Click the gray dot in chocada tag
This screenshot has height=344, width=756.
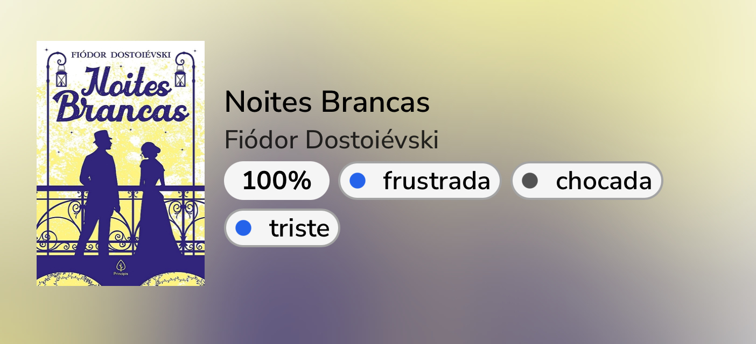click(530, 181)
